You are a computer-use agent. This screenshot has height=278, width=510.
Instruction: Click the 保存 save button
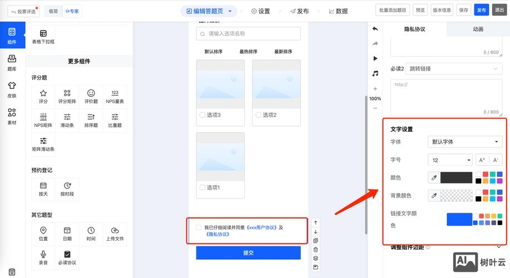463,10
